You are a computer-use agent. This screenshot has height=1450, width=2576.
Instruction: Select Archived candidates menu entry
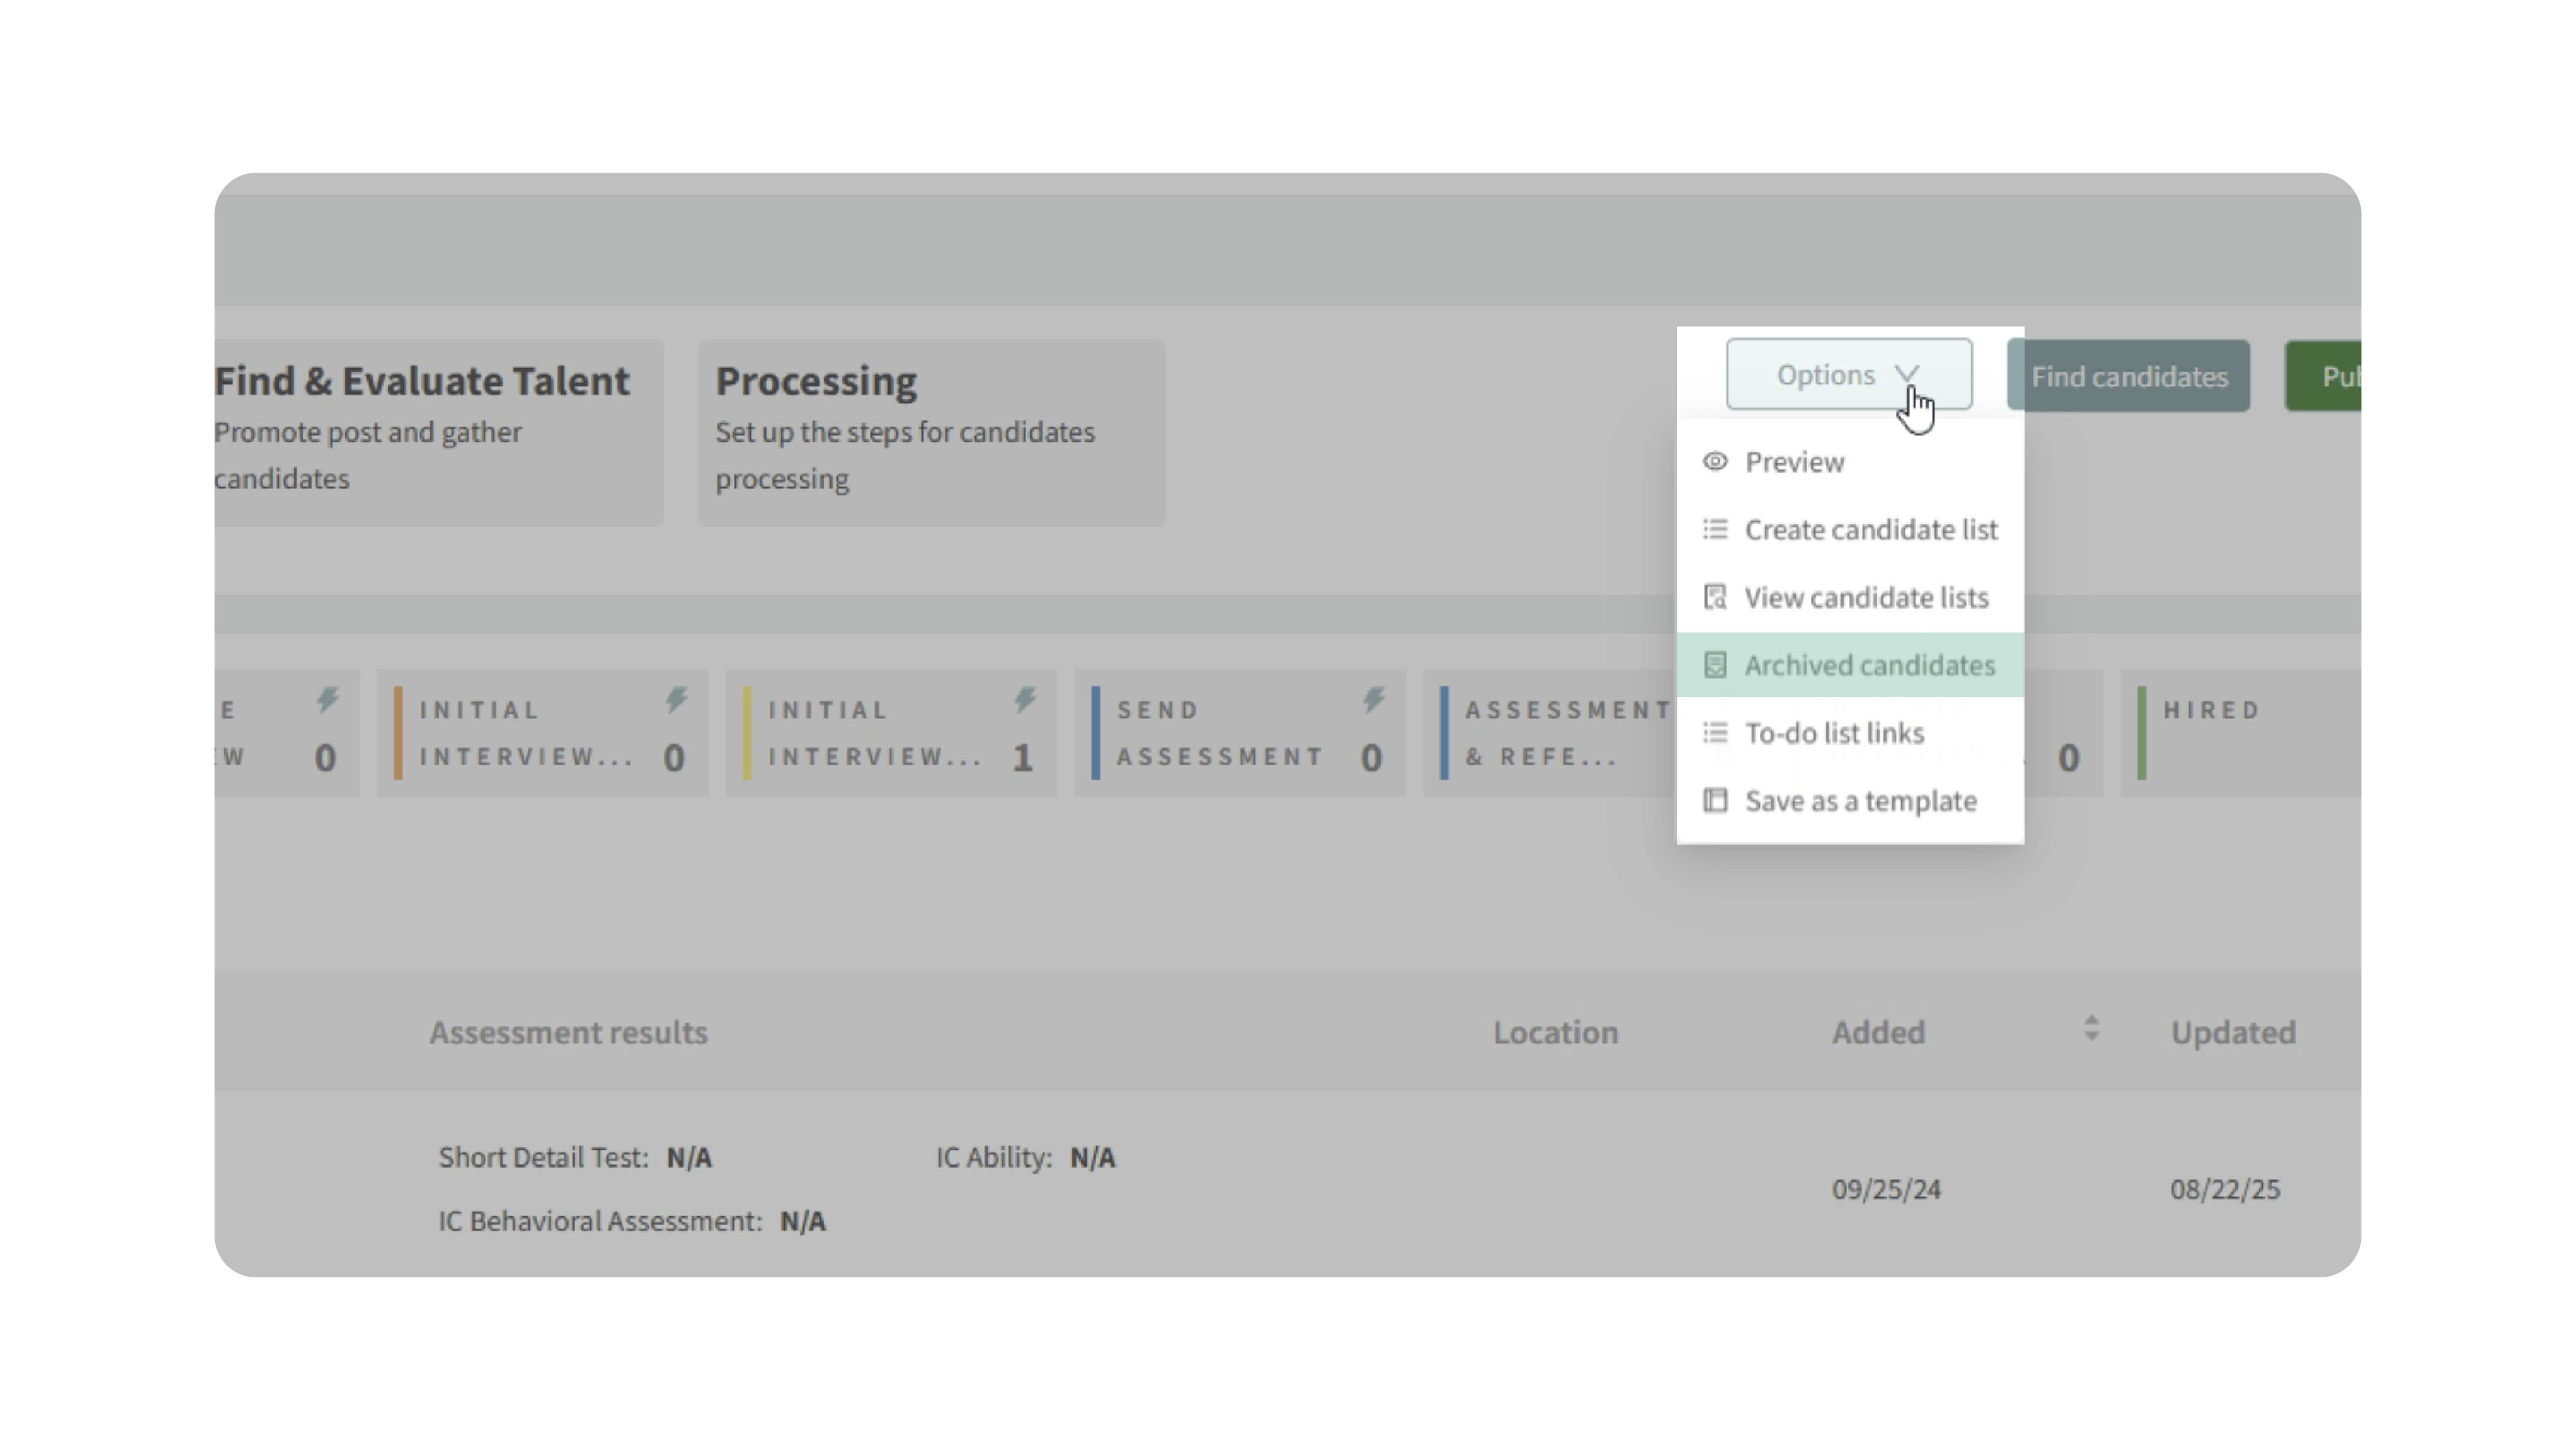(1869, 665)
